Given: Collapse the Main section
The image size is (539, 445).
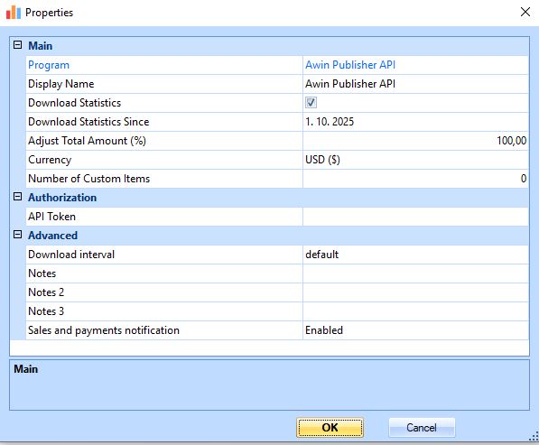Looking at the screenshot, I should point(17,45).
